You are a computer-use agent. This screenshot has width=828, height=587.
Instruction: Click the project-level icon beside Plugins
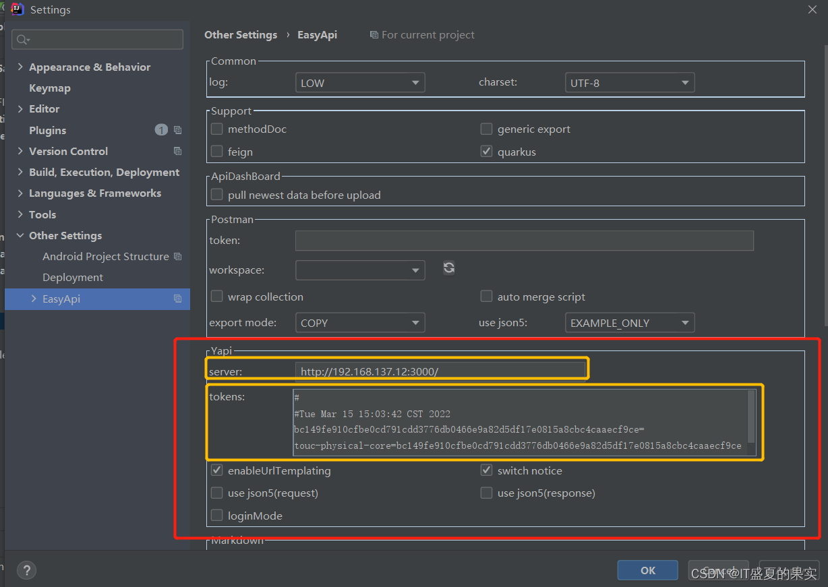click(x=178, y=130)
